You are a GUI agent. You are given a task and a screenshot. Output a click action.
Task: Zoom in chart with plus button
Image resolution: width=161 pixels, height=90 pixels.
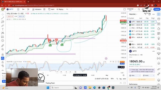(x=61, y=72)
